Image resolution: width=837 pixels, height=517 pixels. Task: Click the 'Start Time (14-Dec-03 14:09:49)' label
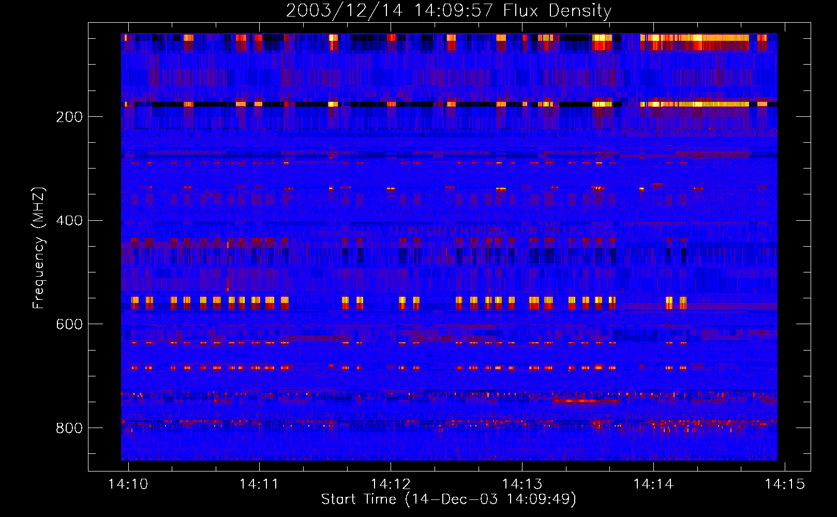click(x=449, y=499)
